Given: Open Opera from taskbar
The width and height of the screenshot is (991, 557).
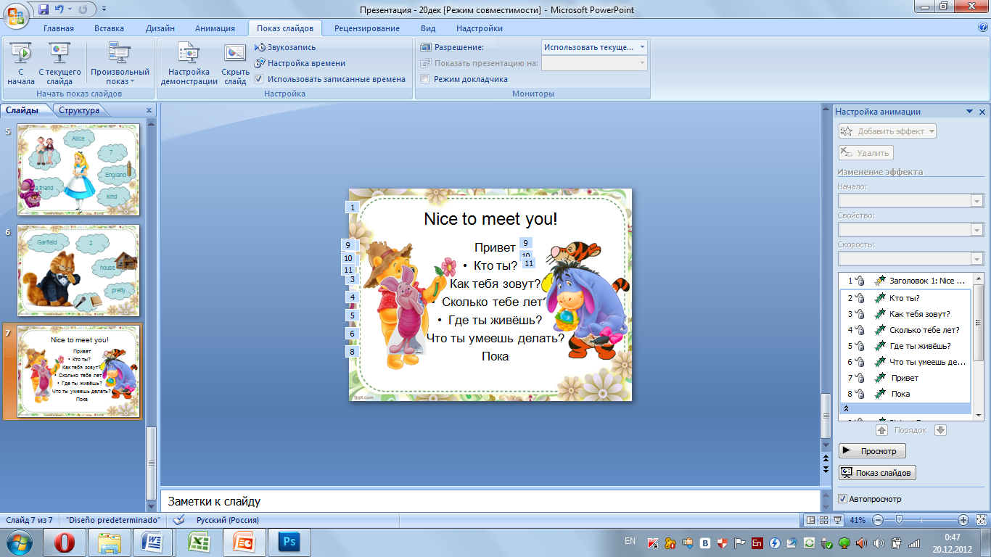Looking at the screenshot, I should click(x=64, y=542).
